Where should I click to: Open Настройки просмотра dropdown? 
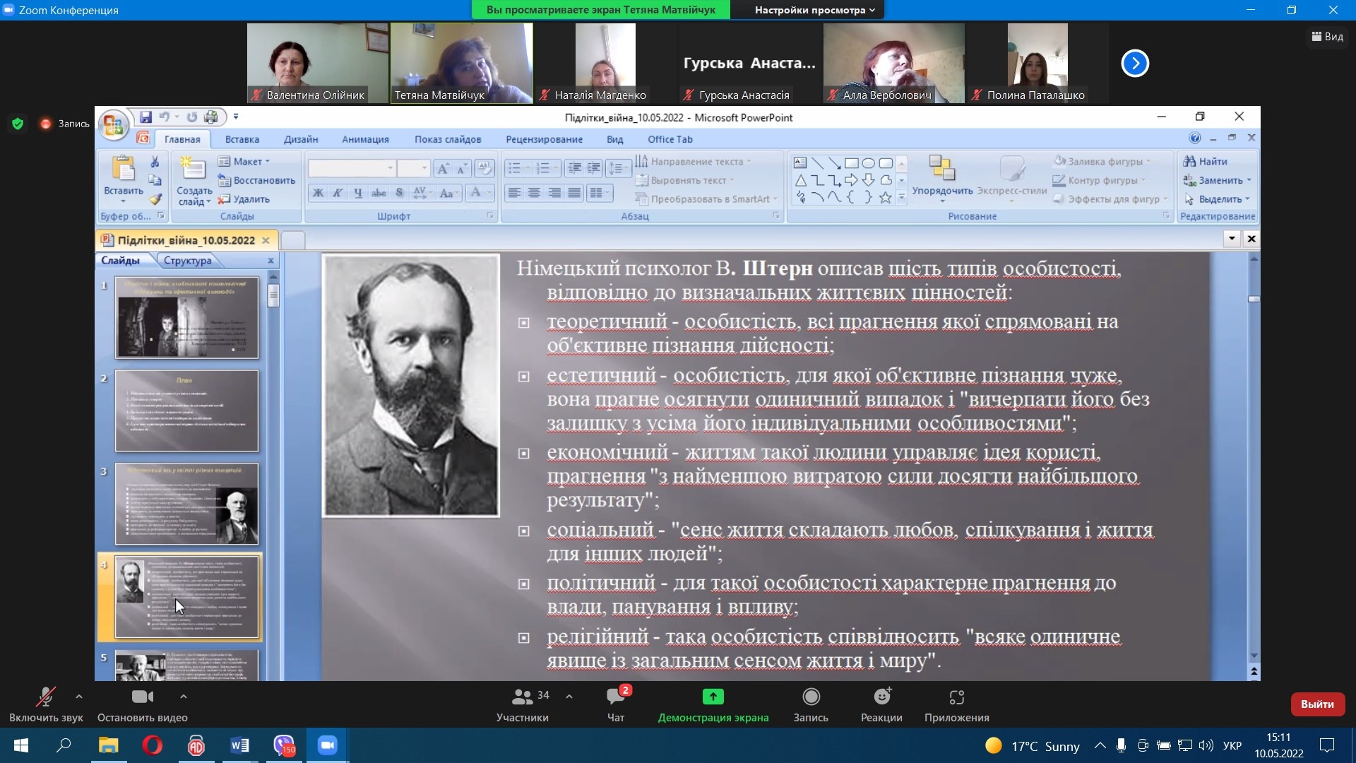pos(814,10)
